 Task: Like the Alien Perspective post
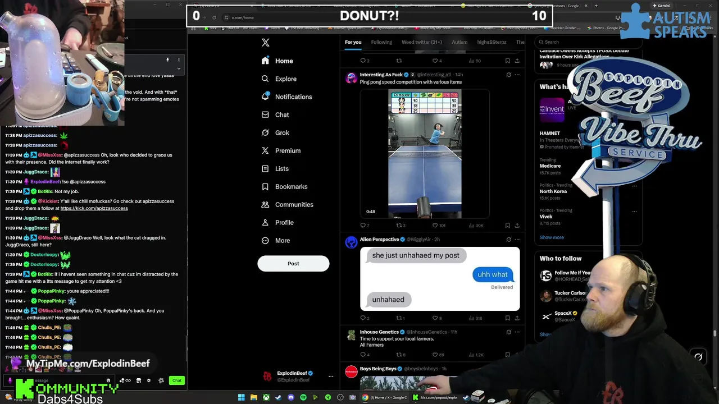(437, 318)
